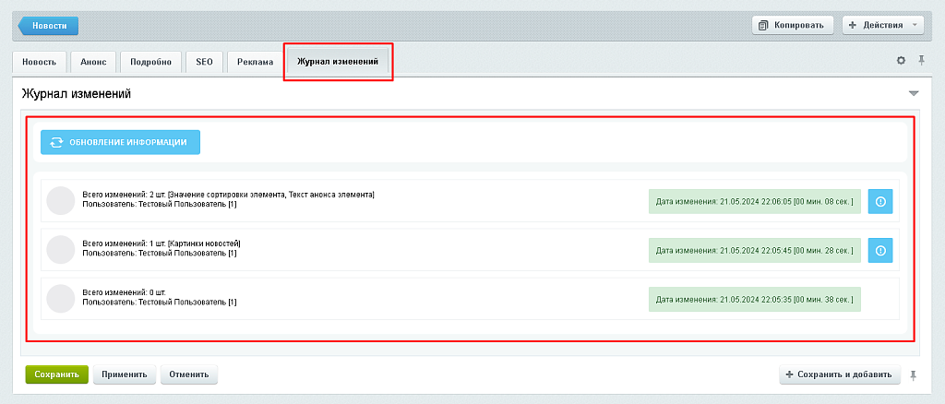Viewport: 945px width, 404px height.
Task: Click avatar of the first log entry
Action: point(60,200)
